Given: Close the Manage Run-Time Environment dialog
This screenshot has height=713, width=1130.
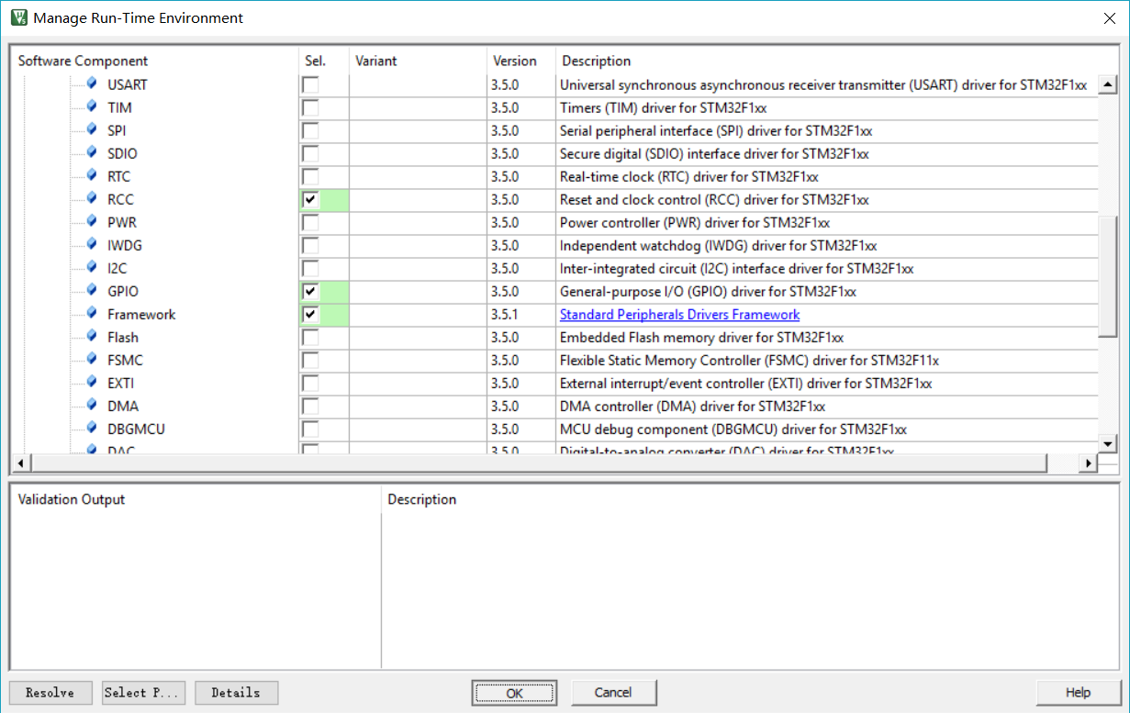Looking at the screenshot, I should click(1109, 17).
